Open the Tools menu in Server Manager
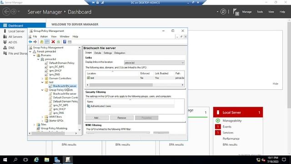The image size is (291, 164). click(260, 12)
